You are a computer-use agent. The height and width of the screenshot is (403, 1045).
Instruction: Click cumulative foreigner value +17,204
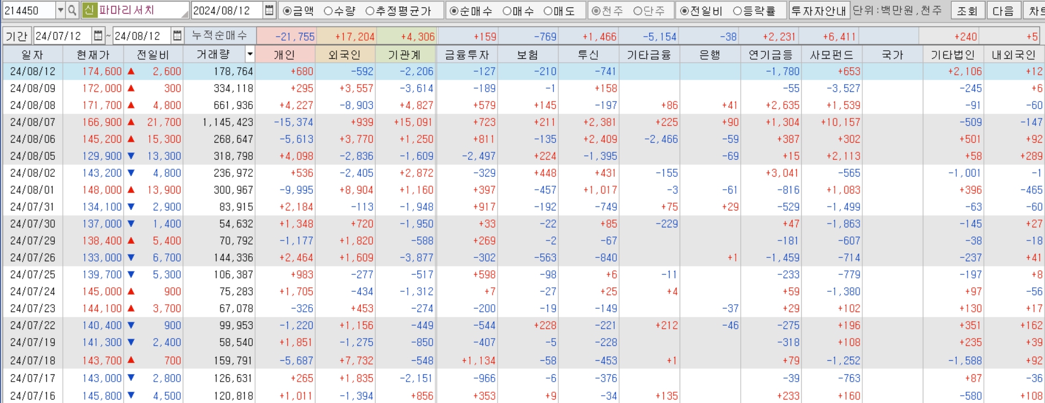click(355, 37)
